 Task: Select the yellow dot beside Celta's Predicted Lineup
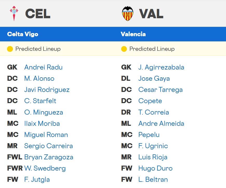tap(10, 49)
